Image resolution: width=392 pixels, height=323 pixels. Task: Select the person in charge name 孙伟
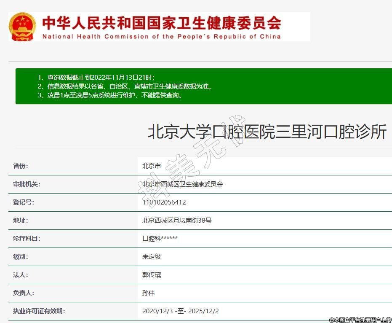[149, 293]
